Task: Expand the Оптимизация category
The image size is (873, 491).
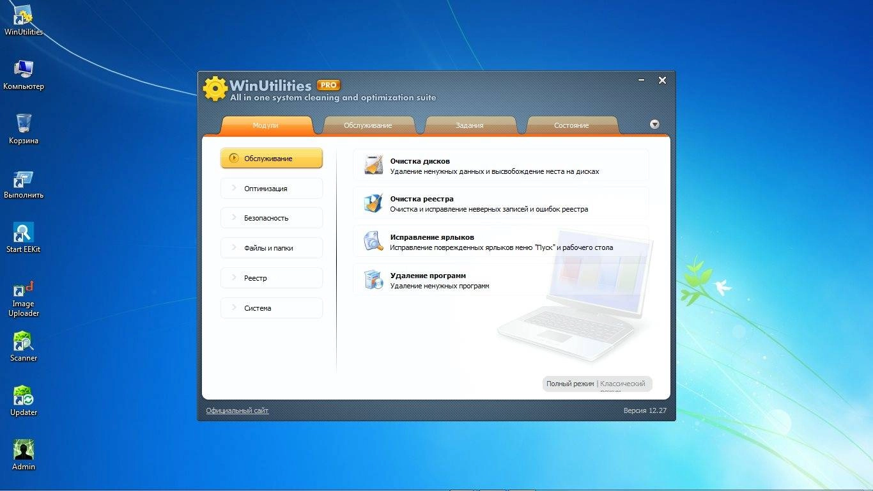Action: coord(272,189)
